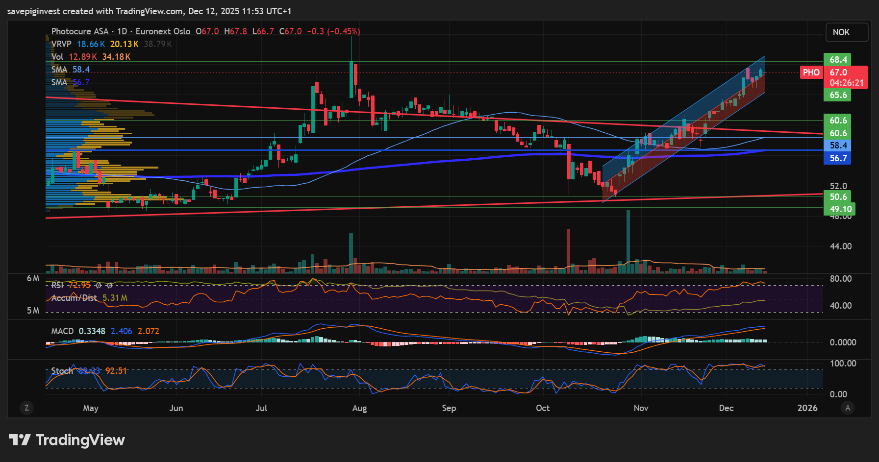The height and width of the screenshot is (462, 879).
Task: Click the dark blue 56.7 price label
Action: 838,158
